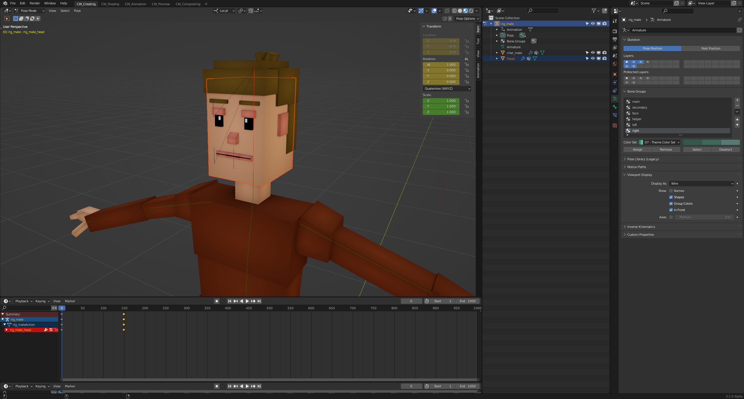The width and height of the screenshot is (744, 399).
Task: Open the Render properties tab icon
Action: click(615, 31)
